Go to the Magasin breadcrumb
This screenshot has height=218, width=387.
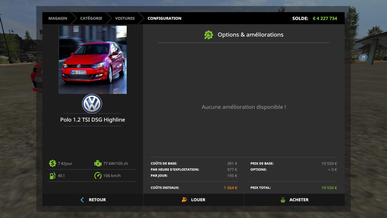tap(58, 18)
